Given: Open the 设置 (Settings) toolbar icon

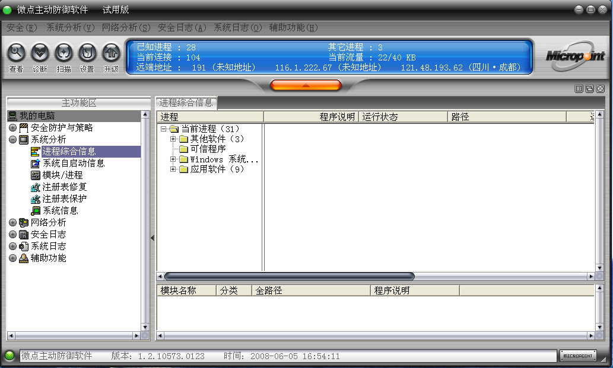Looking at the screenshot, I should [x=87, y=53].
